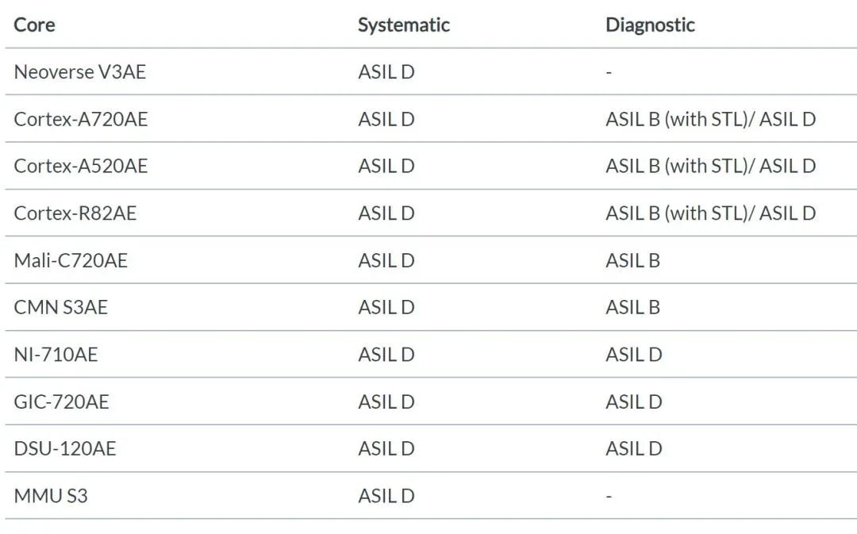857x534 pixels.
Task: Select the DSU-120AE core name
Action: 64,448
